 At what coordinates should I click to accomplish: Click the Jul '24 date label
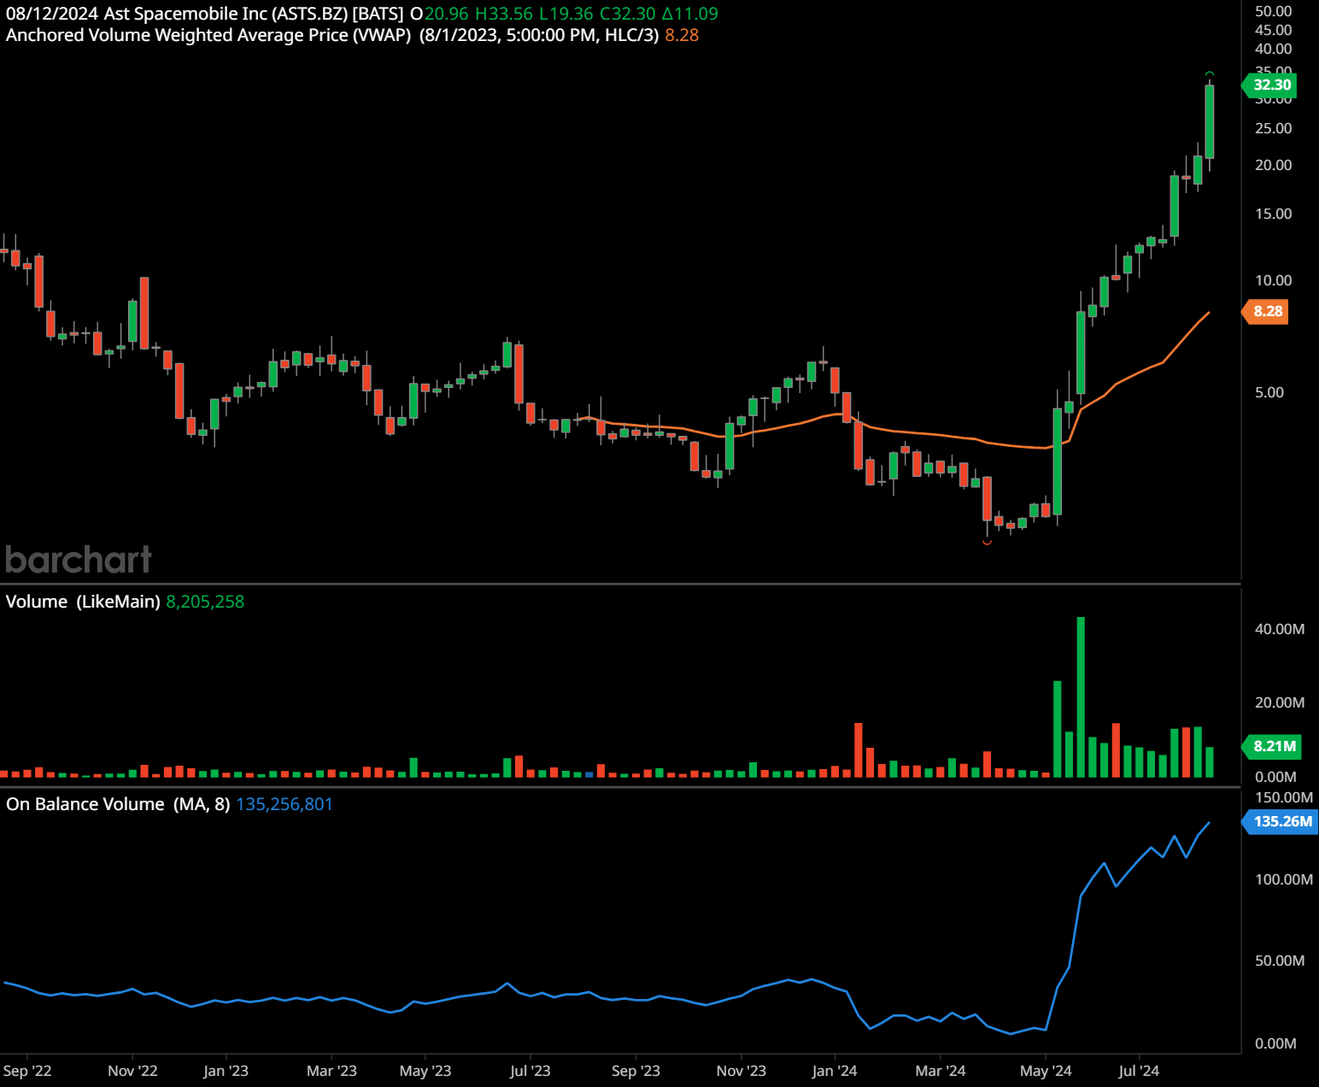(x=1139, y=1071)
